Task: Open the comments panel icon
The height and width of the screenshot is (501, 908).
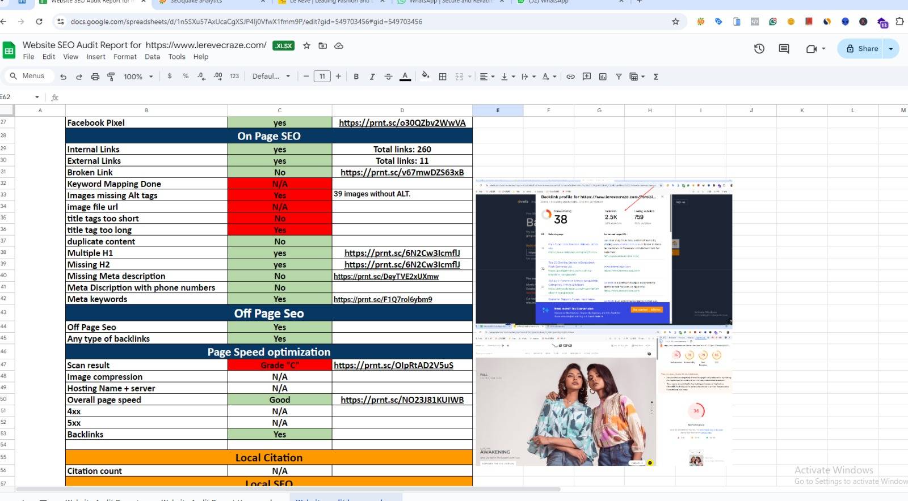Action: coord(784,49)
